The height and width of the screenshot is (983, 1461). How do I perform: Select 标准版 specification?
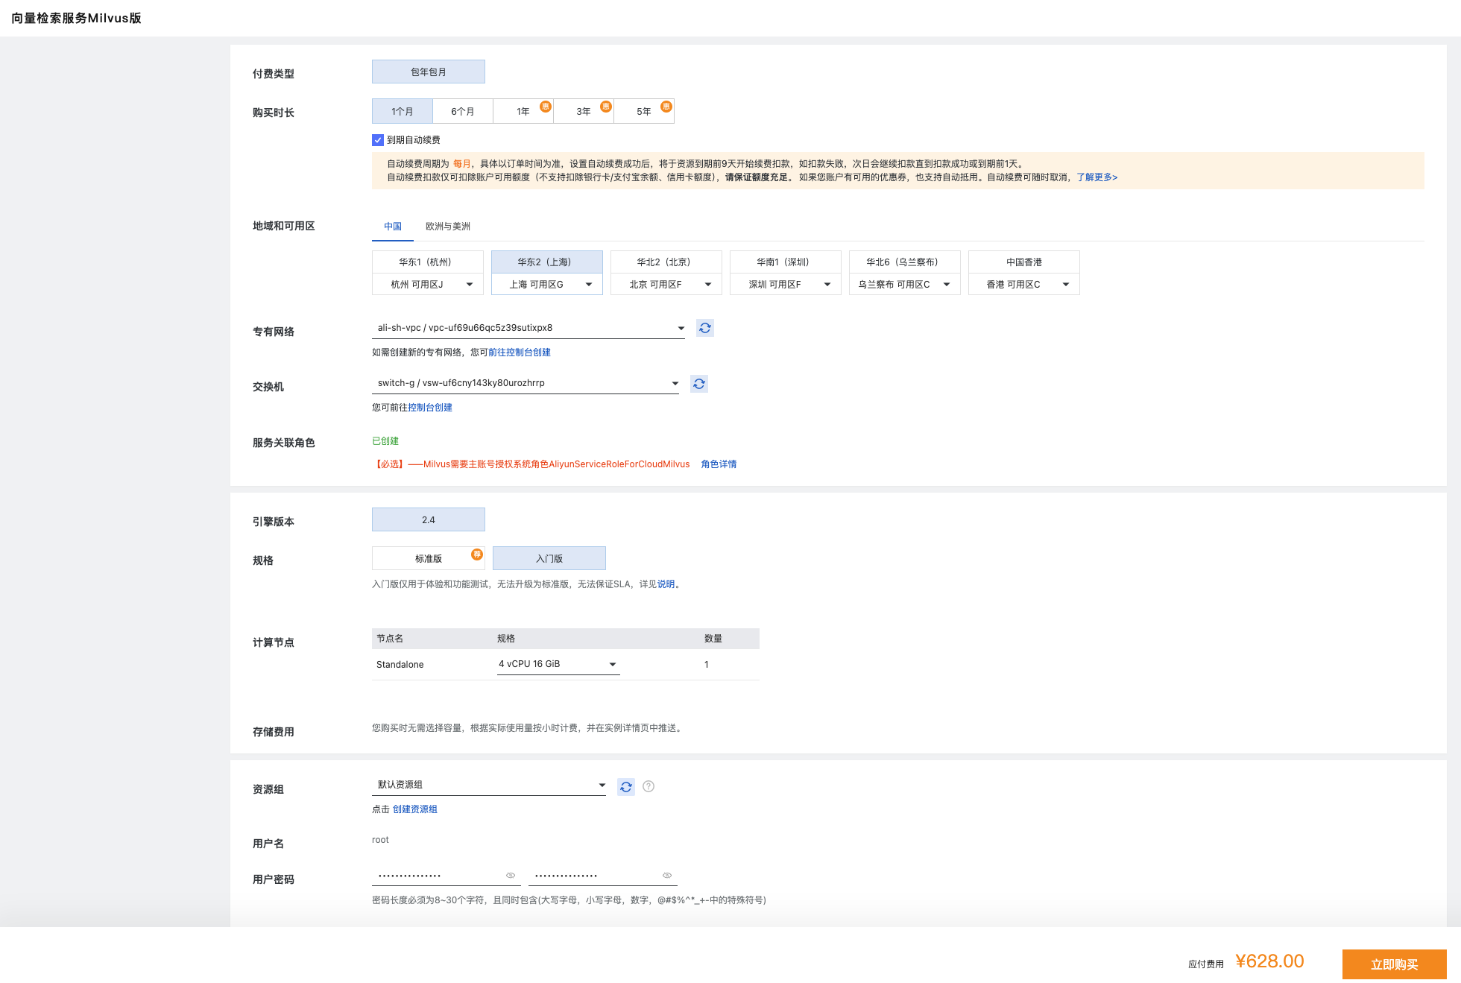pyautogui.click(x=428, y=559)
